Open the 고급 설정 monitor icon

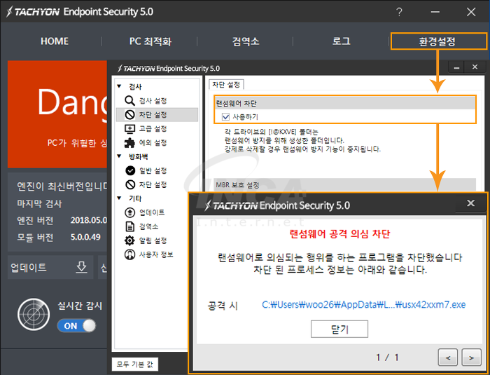129,129
